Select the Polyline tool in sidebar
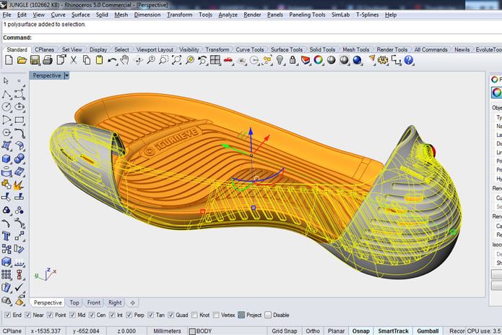Viewport: 502px width, 335px height. click(x=7, y=95)
